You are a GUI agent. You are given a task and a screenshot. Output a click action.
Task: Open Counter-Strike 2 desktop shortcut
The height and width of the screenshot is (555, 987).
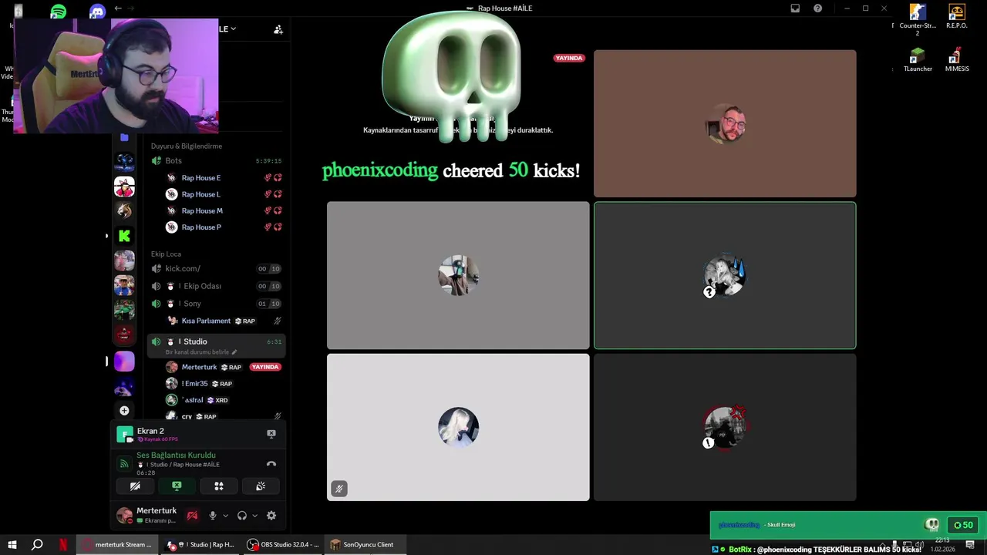pos(918,21)
